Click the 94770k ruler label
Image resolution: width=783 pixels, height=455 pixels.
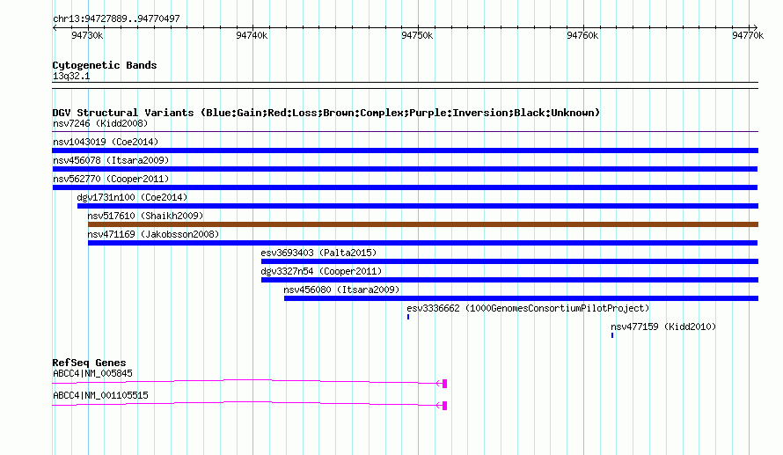point(748,35)
